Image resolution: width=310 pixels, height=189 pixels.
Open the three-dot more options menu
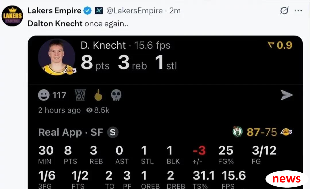click(298, 11)
